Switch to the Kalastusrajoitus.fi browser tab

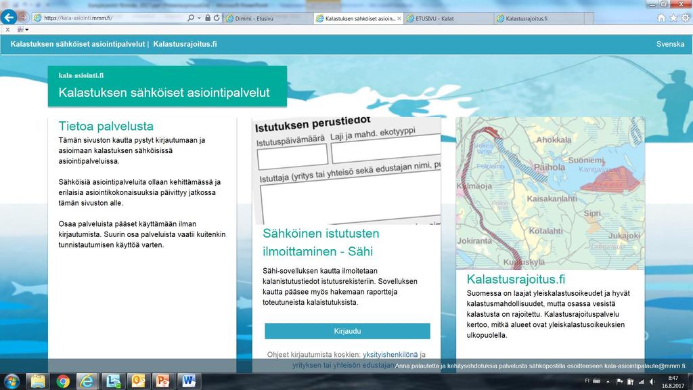(x=539, y=18)
